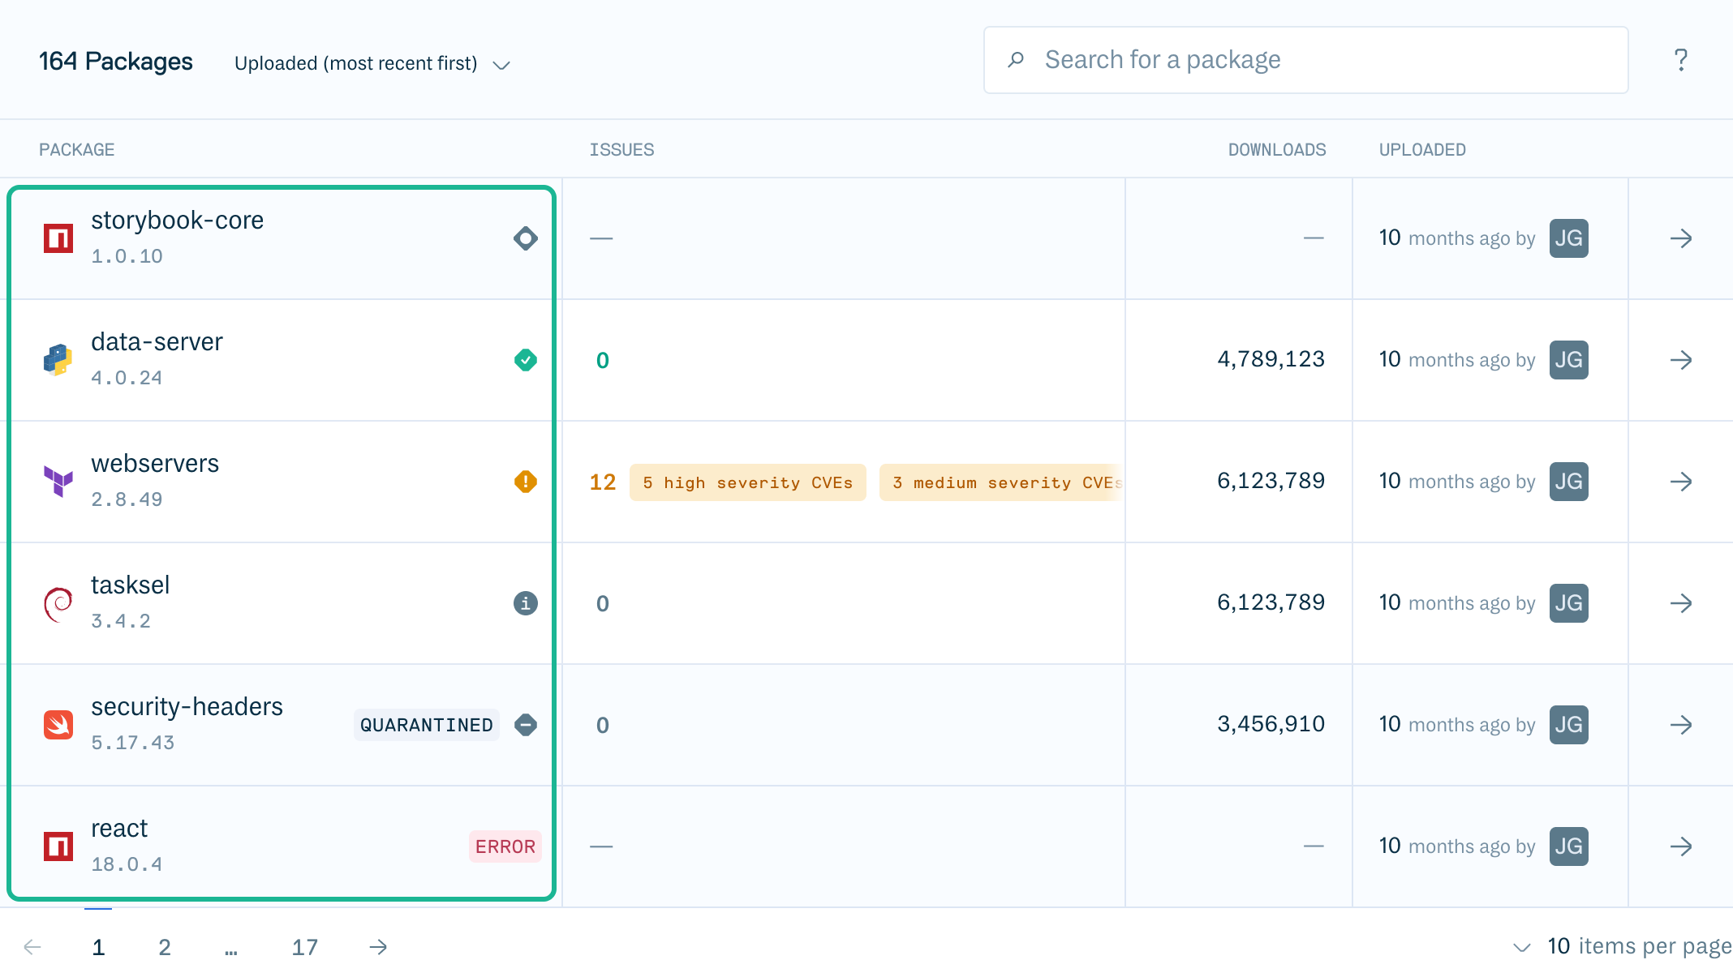Viewport: 1733px width, 960px height.
Task: Click the Swift icon for security-headers
Action: 58,725
